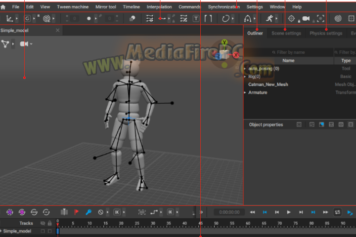Expand the Simple_model track with plus sign
The width and height of the screenshot is (356, 237).
(1, 231)
